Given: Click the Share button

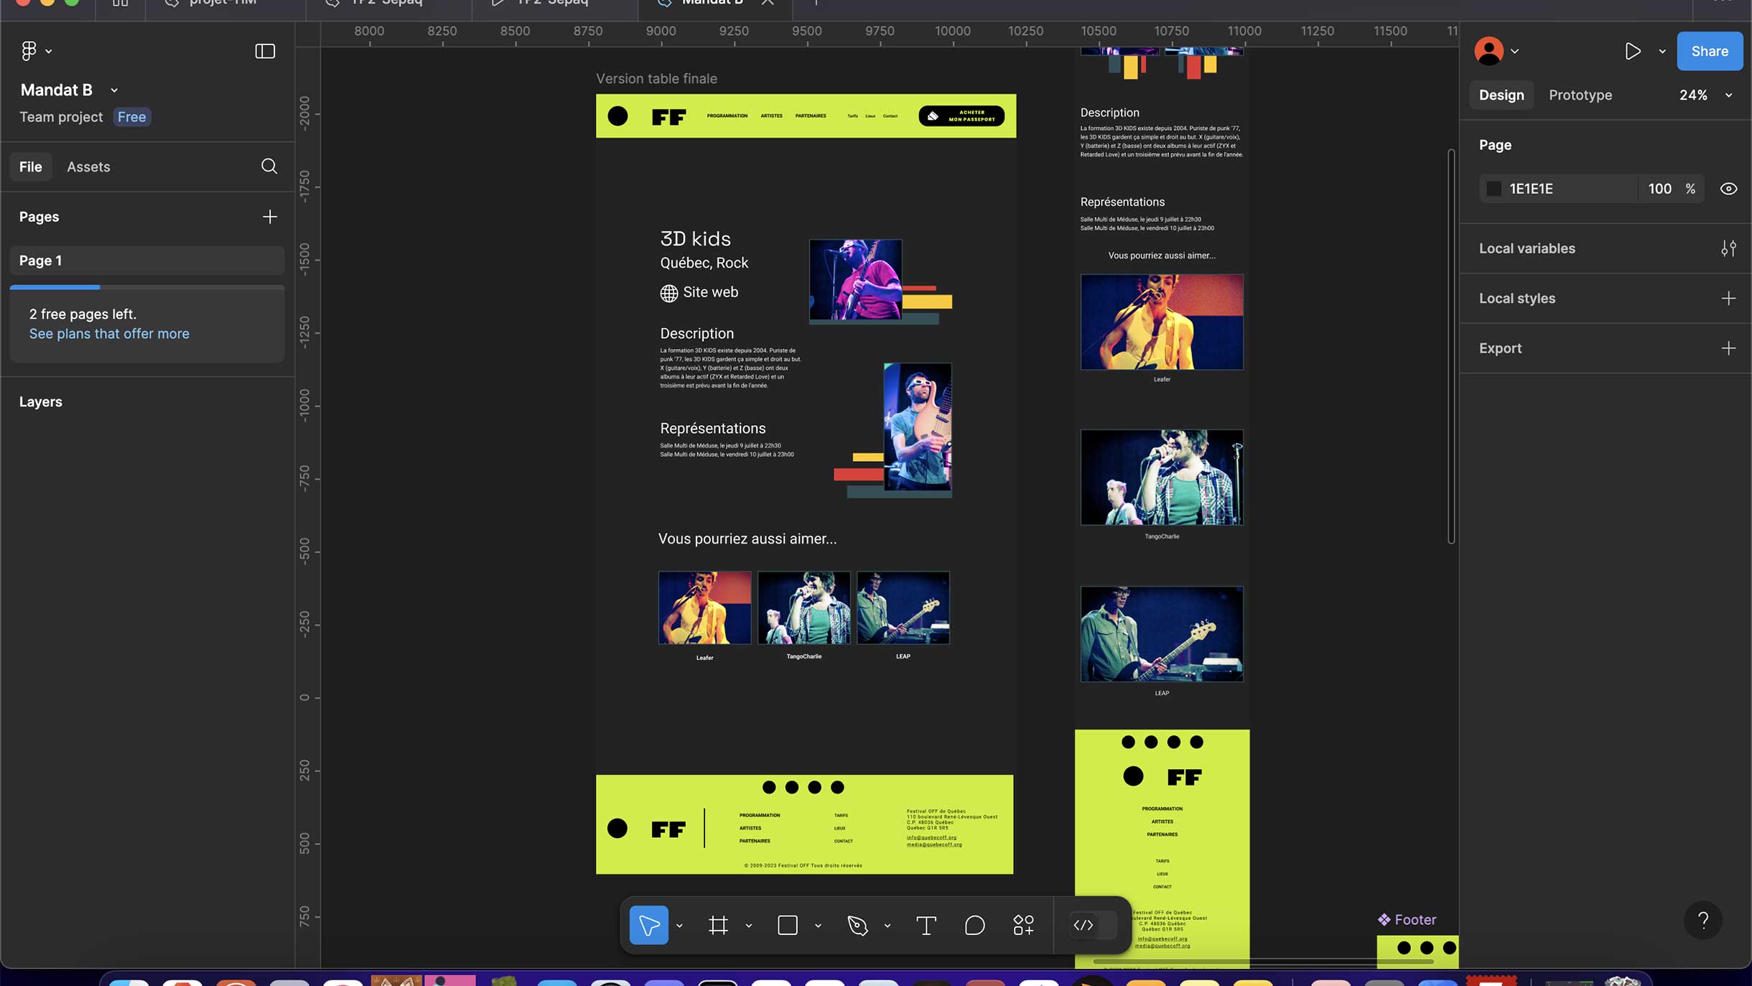Looking at the screenshot, I should 1709,51.
